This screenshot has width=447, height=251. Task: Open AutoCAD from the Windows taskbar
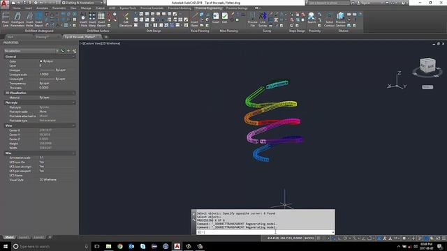click(177, 246)
